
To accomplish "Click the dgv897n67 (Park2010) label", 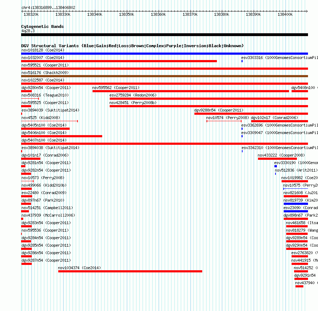I will tap(43, 200).
